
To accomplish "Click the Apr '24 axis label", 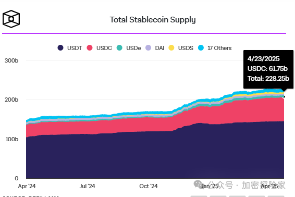I will coord(27,186).
